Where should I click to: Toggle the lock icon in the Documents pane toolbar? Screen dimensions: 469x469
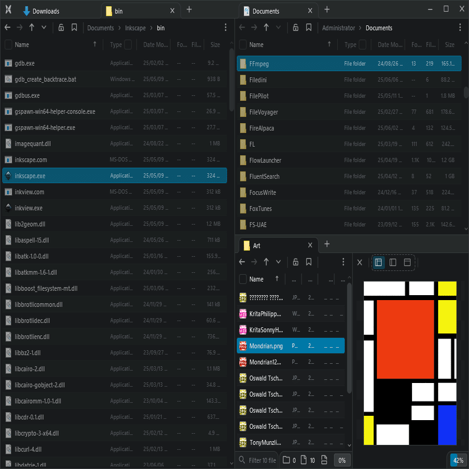[296, 27]
